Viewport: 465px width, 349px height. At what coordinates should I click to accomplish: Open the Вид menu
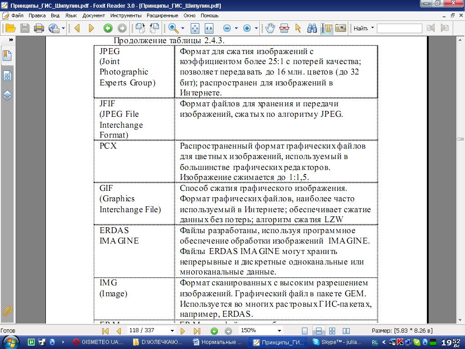[55, 15]
